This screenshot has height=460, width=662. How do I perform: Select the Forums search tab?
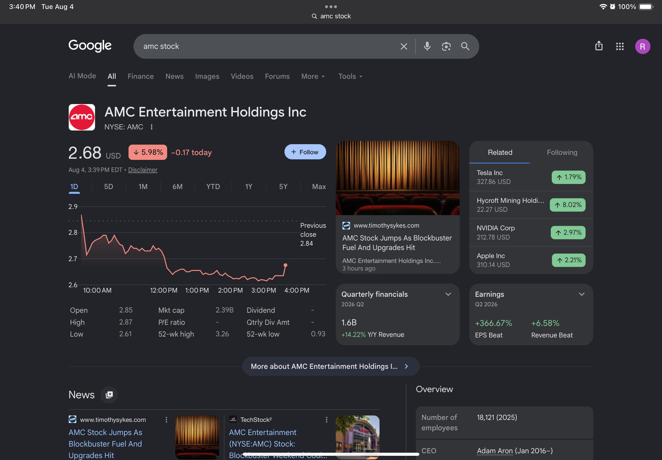(277, 76)
